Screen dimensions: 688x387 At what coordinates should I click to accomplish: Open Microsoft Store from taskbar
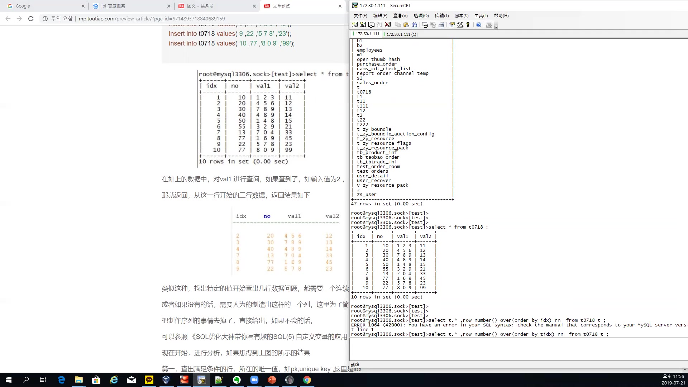click(x=96, y=380)
